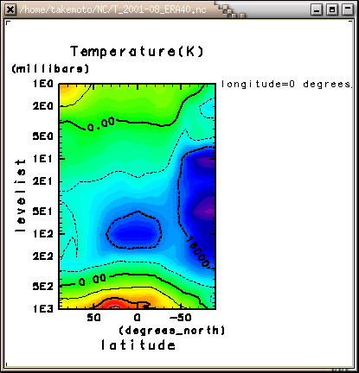The width and height of the screenshot is (359, 373).
Task: Close the window with the X button
Action: [x=10, y=9]
